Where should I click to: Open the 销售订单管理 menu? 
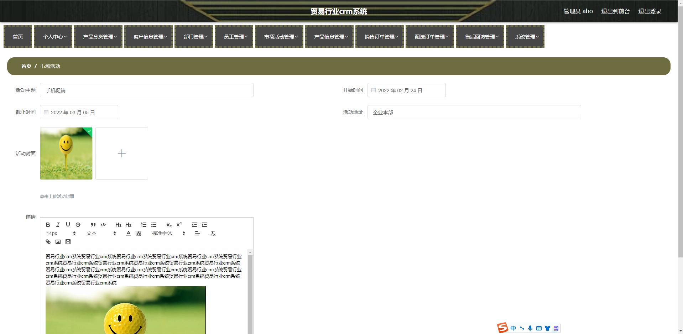381,37
